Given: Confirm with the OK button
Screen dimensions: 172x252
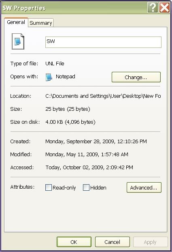Looking at the screenshot, I should pyautogui.click(x=74, y=242).
